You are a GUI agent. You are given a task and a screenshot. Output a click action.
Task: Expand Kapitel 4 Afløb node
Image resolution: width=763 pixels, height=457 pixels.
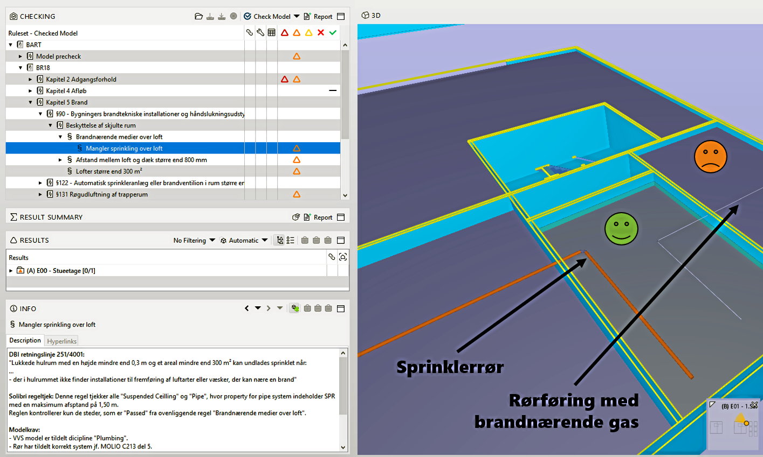point(30,91)
